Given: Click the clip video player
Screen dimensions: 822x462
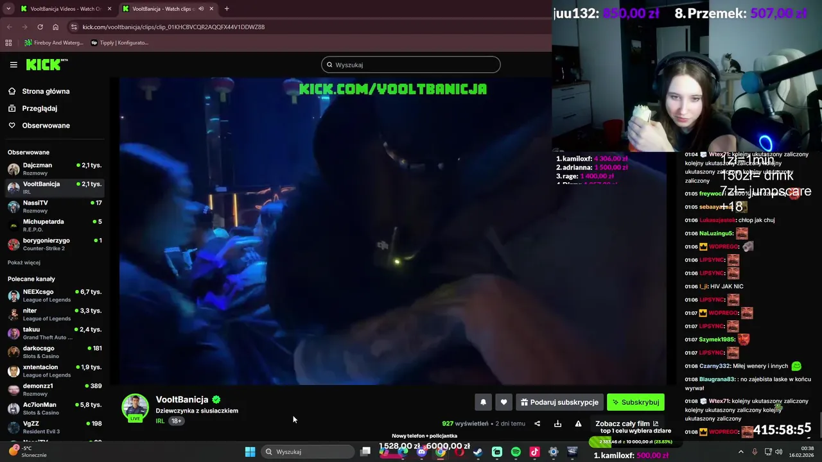Looking at the screenshot, I should pos(393,231).
